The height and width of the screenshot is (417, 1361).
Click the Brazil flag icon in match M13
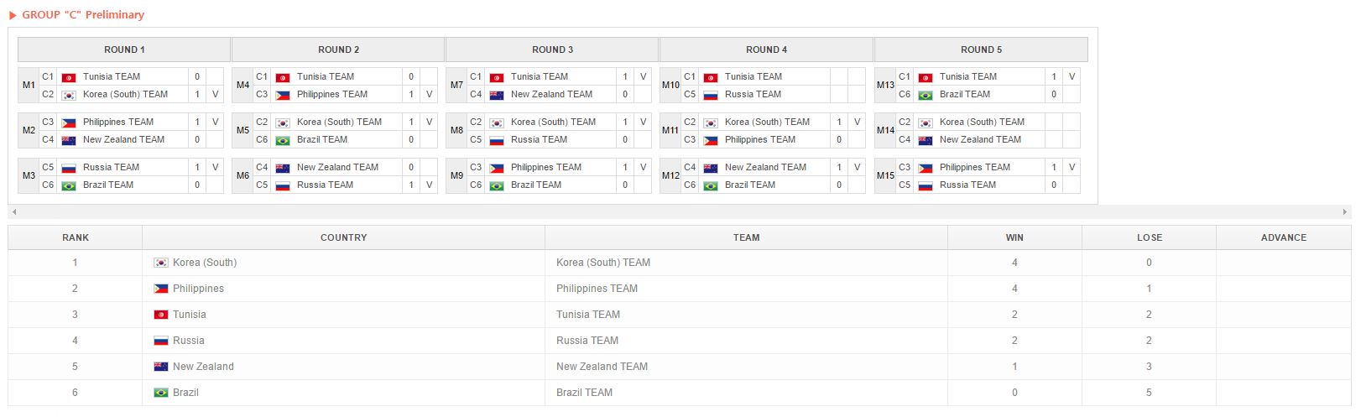point(926,95)
